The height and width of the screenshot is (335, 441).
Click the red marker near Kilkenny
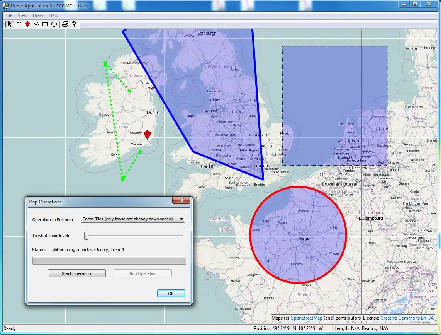click(147, 134)
